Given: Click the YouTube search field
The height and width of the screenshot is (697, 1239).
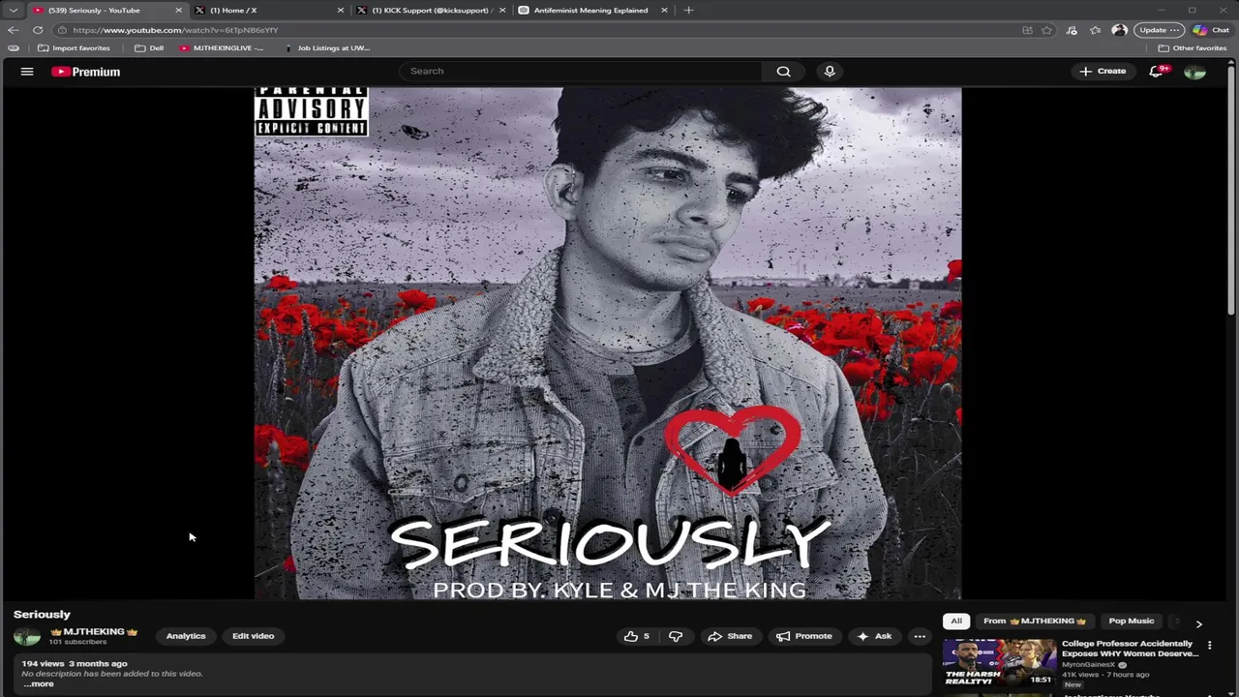Looking at the screenshot, I should point(581,71).
